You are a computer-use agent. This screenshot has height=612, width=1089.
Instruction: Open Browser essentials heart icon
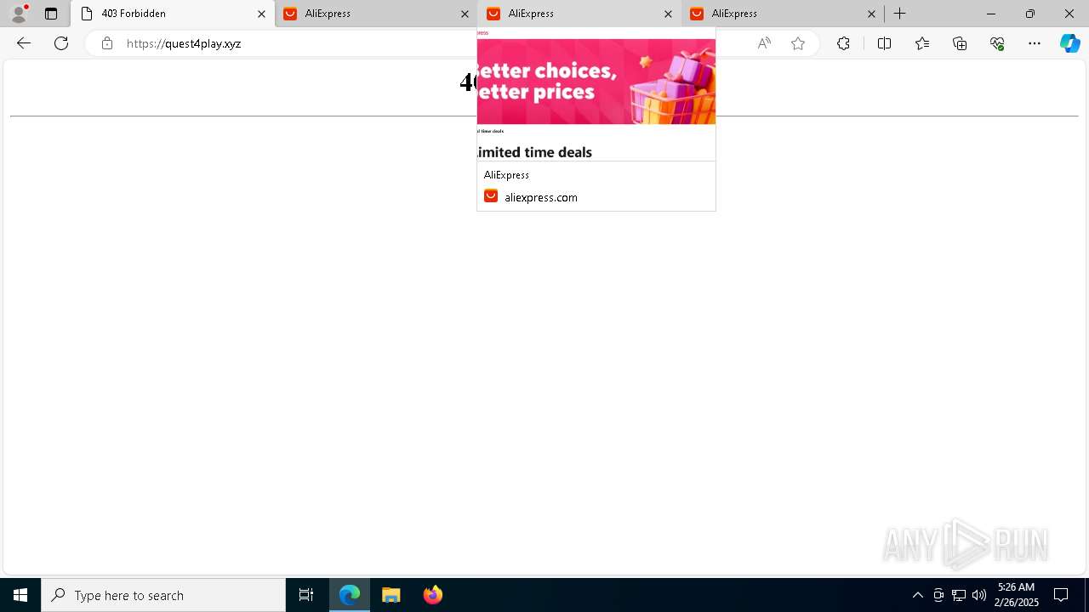(997, 43)
